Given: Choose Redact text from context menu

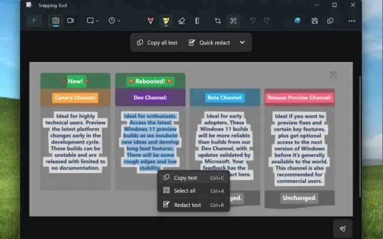Looking at the screenshot, I should pyautogui.click(x=187, y=205).
